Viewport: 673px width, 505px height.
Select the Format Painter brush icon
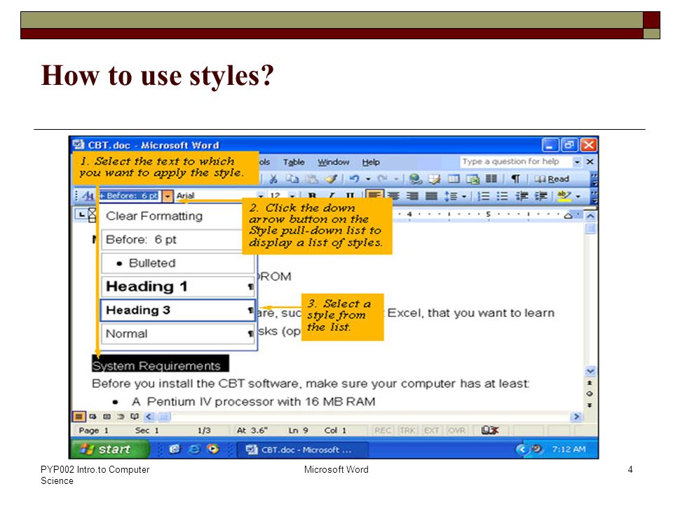point(331,179)
